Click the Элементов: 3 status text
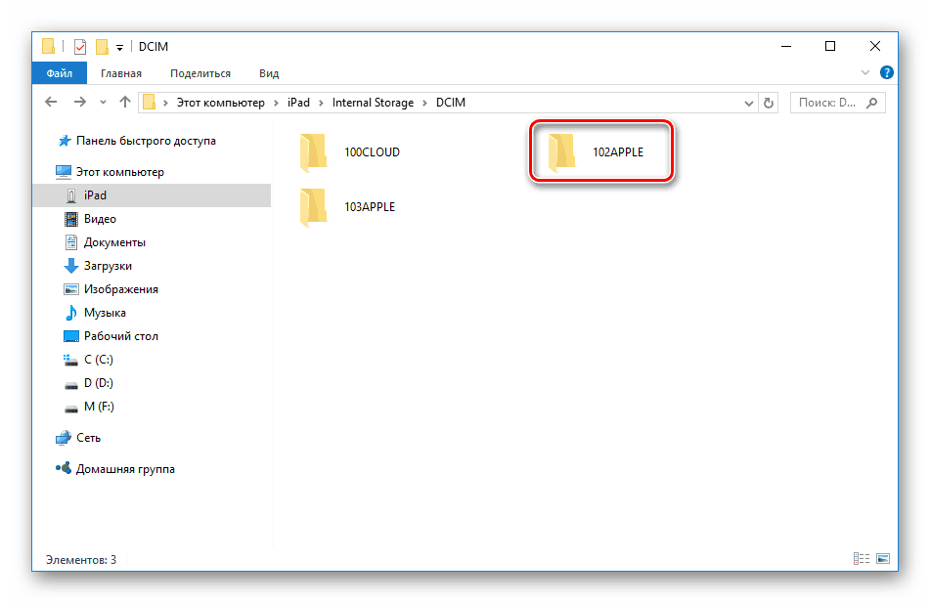930x603 pixels. pos(81,560)
